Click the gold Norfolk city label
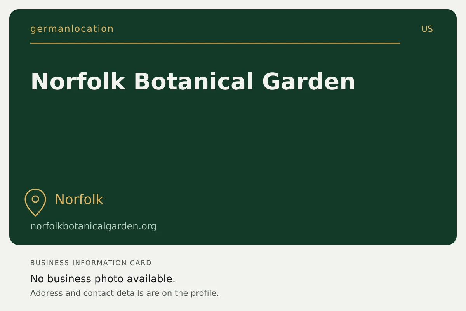466x311 pixels. point(79,199)
